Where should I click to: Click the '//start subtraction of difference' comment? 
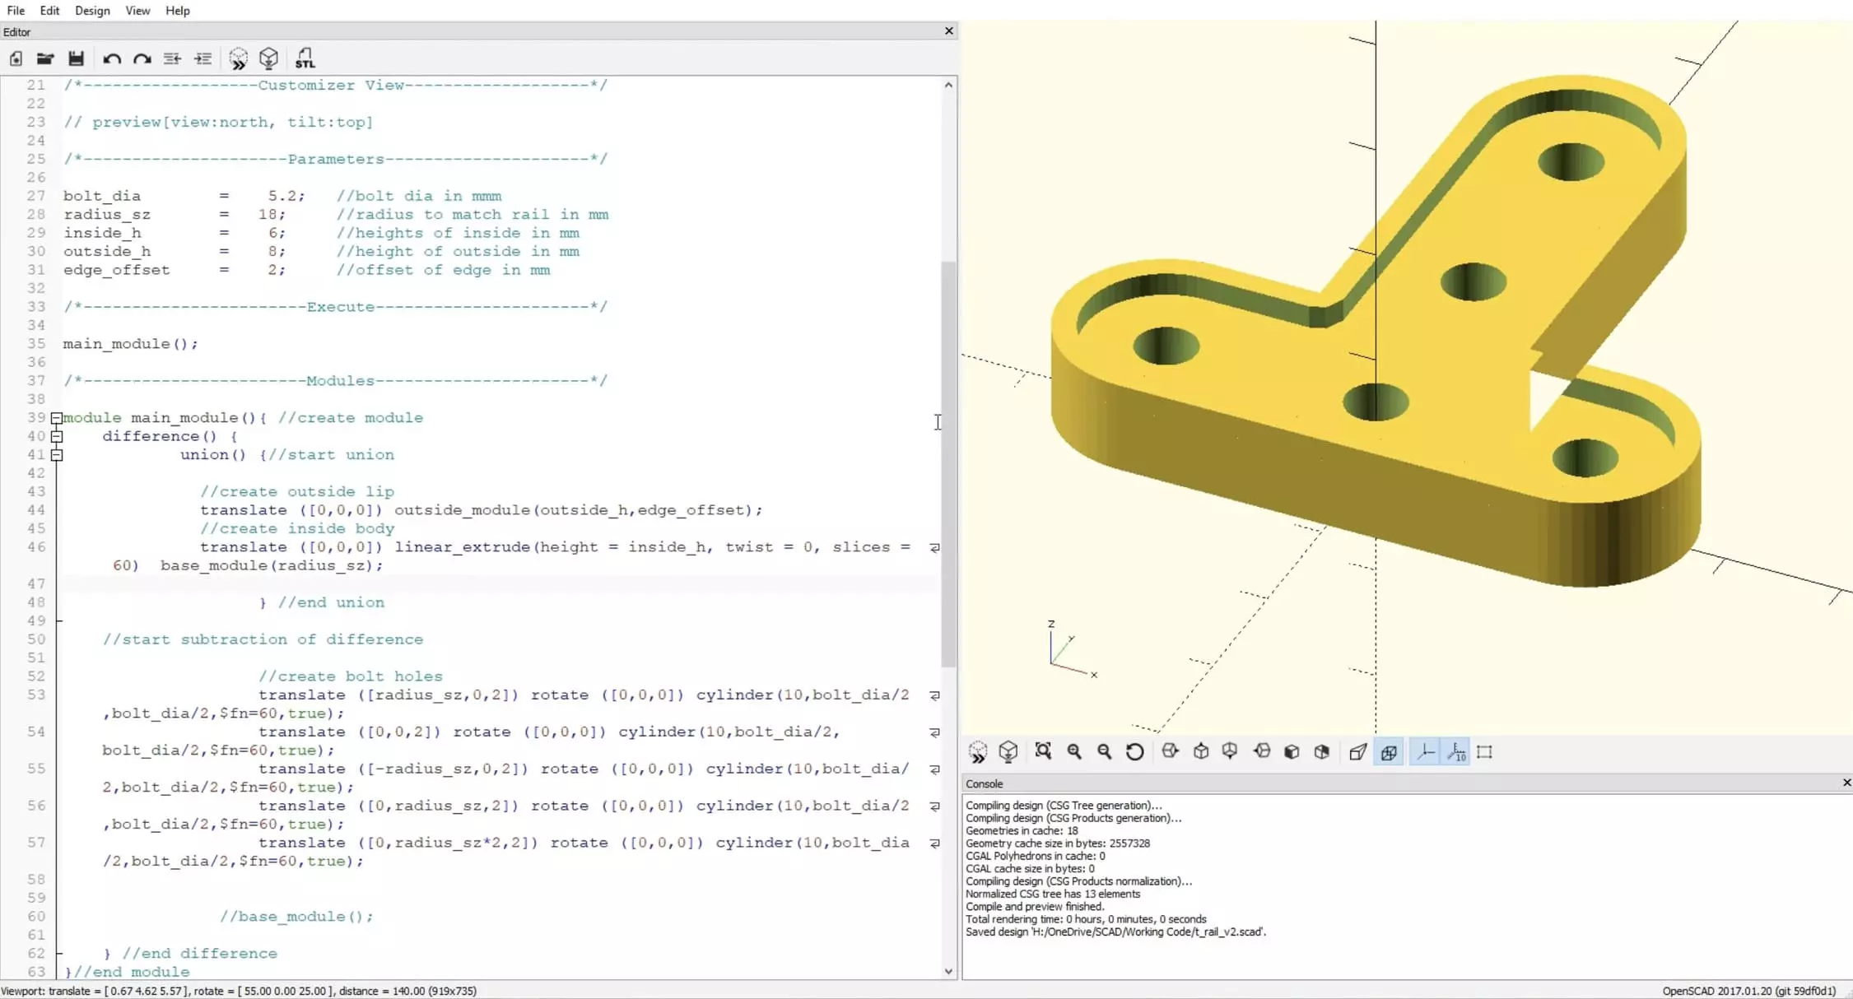(x=263, y=639)
